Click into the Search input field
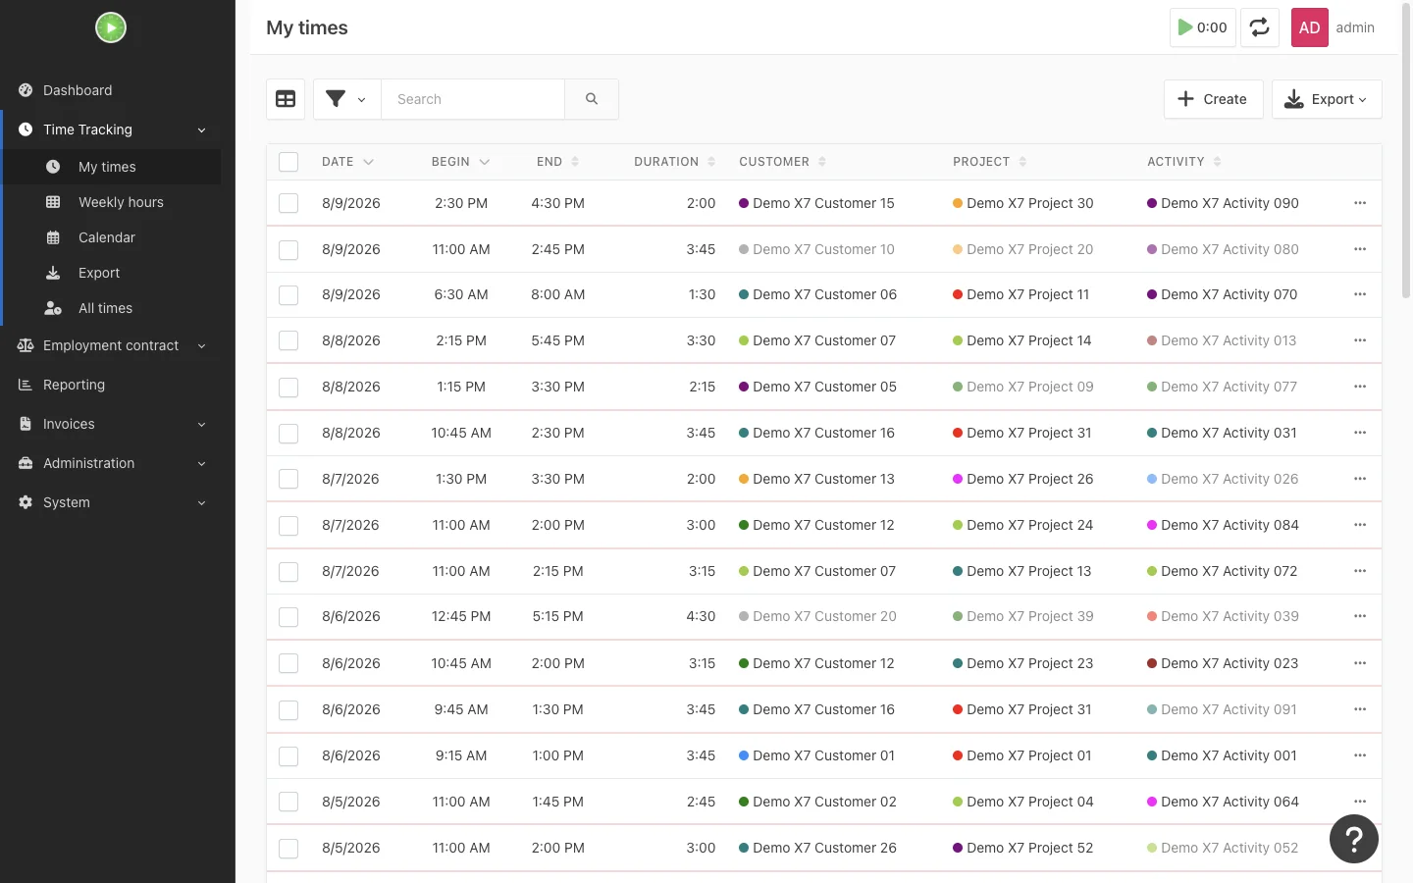 pyautogui.click(x=473, y=99)
